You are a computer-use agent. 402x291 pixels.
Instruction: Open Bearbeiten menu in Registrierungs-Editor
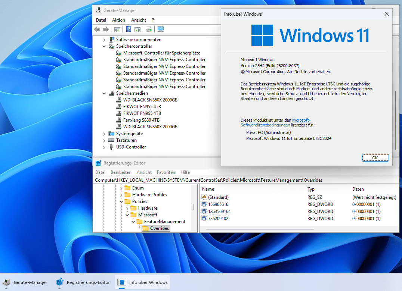121,172
